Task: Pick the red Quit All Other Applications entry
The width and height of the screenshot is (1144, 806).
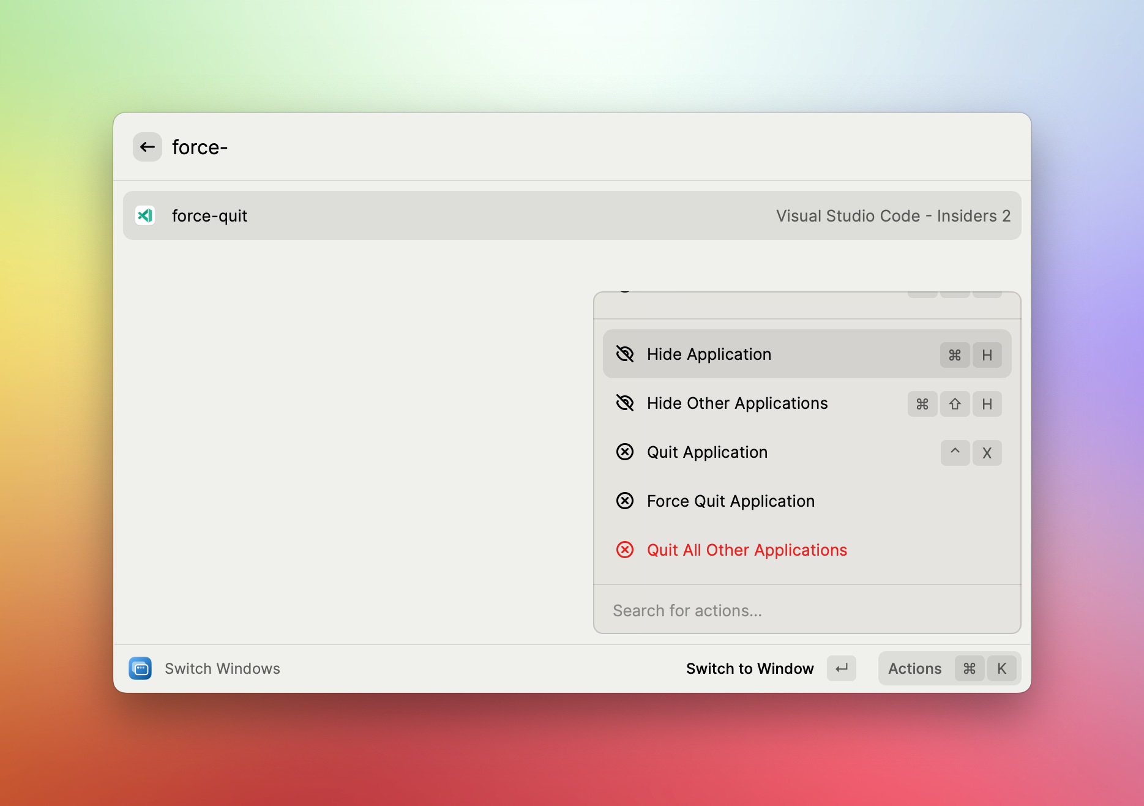Action: [x=807, y=550]
